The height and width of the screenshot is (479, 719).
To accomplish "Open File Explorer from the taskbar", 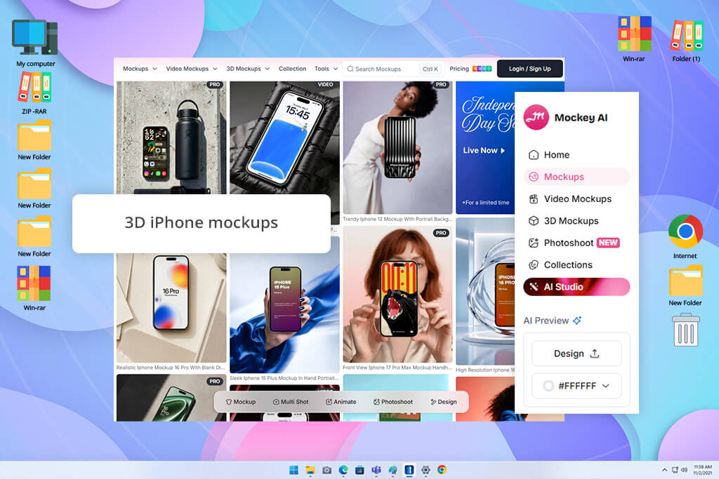I will point(310,470).
